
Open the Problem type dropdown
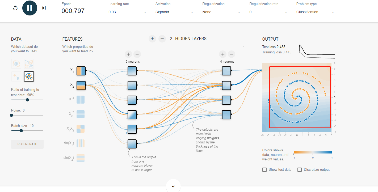315,12
